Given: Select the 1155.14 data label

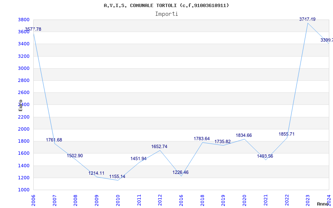Looking at the screenshot, I should (x=117, y=176).
